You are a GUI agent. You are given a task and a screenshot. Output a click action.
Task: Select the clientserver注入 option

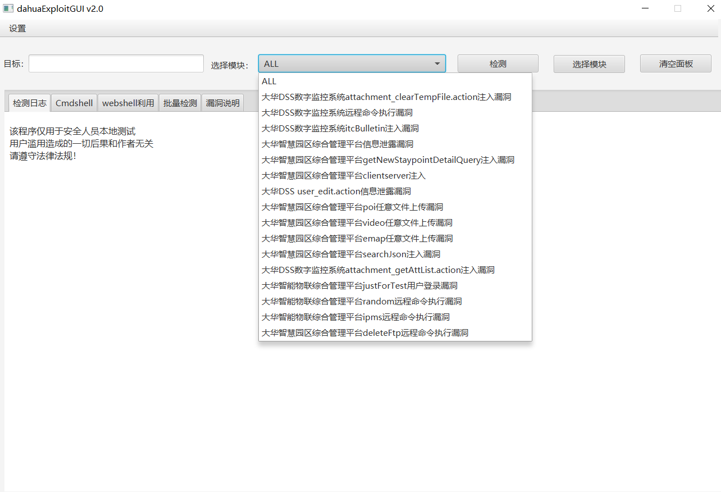(x=395, y=176)
